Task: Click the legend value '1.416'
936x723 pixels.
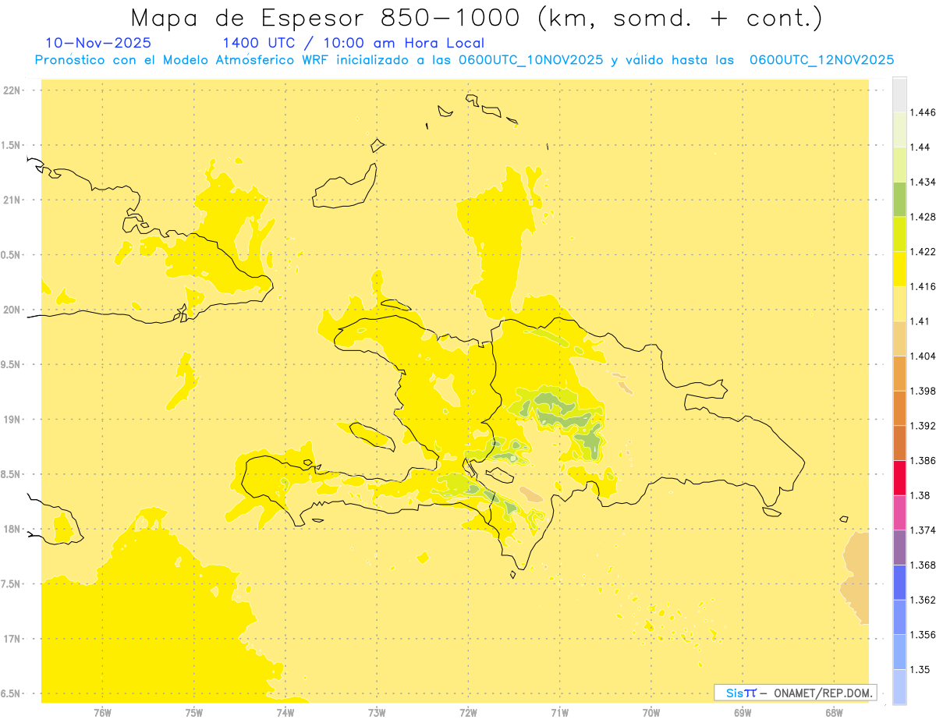Action: 923,286
